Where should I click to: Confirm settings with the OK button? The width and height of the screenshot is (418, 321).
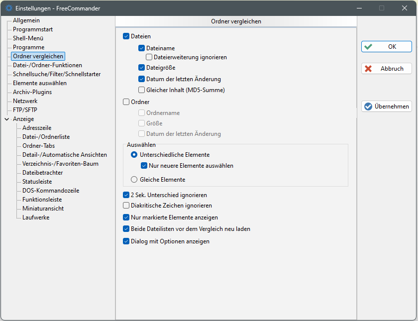pyautogui.click(x=387, y=47)
